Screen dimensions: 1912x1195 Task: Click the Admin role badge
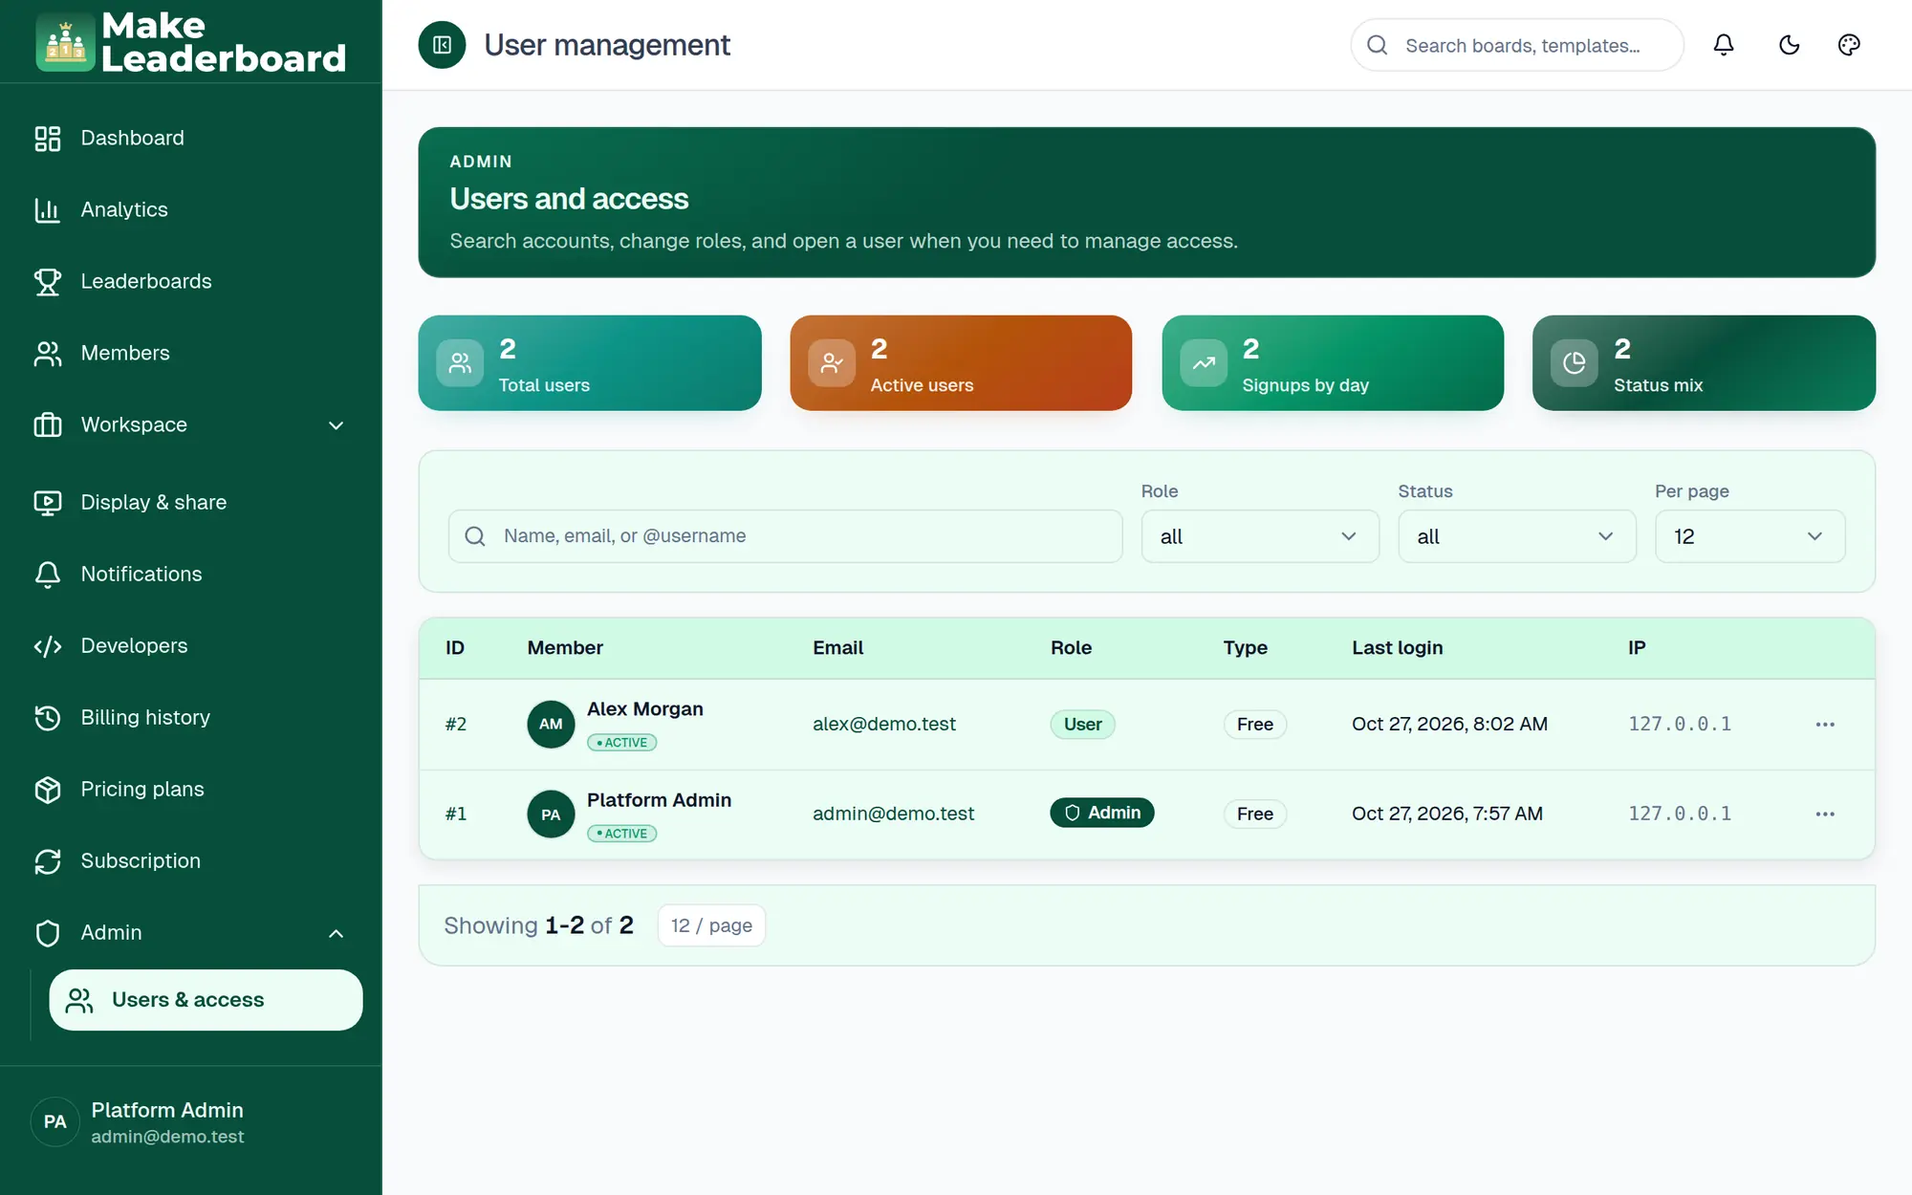pos(1101,813)
